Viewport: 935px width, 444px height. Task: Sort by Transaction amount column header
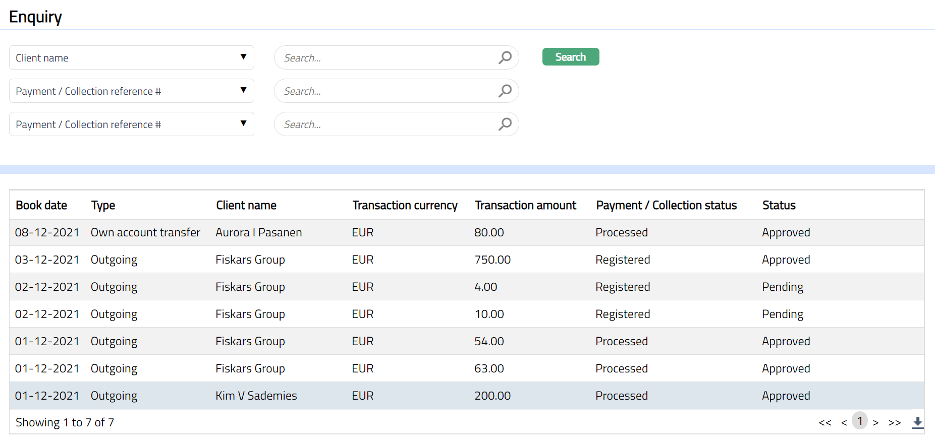[x=525, y=205]
